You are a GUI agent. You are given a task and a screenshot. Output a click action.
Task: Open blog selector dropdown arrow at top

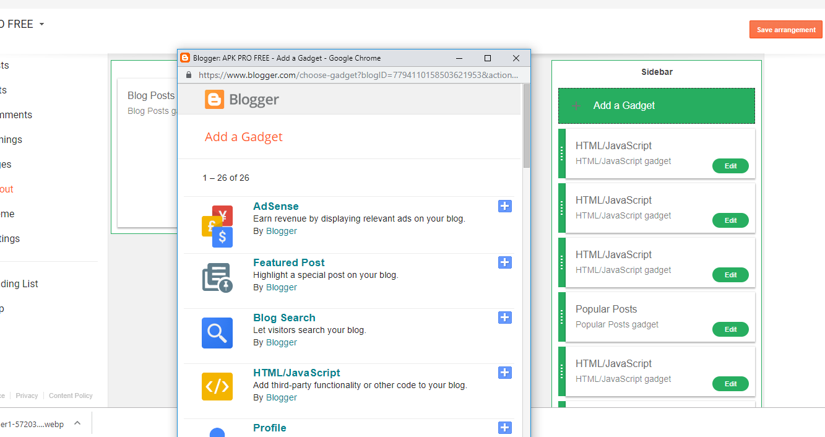(41, 25)
